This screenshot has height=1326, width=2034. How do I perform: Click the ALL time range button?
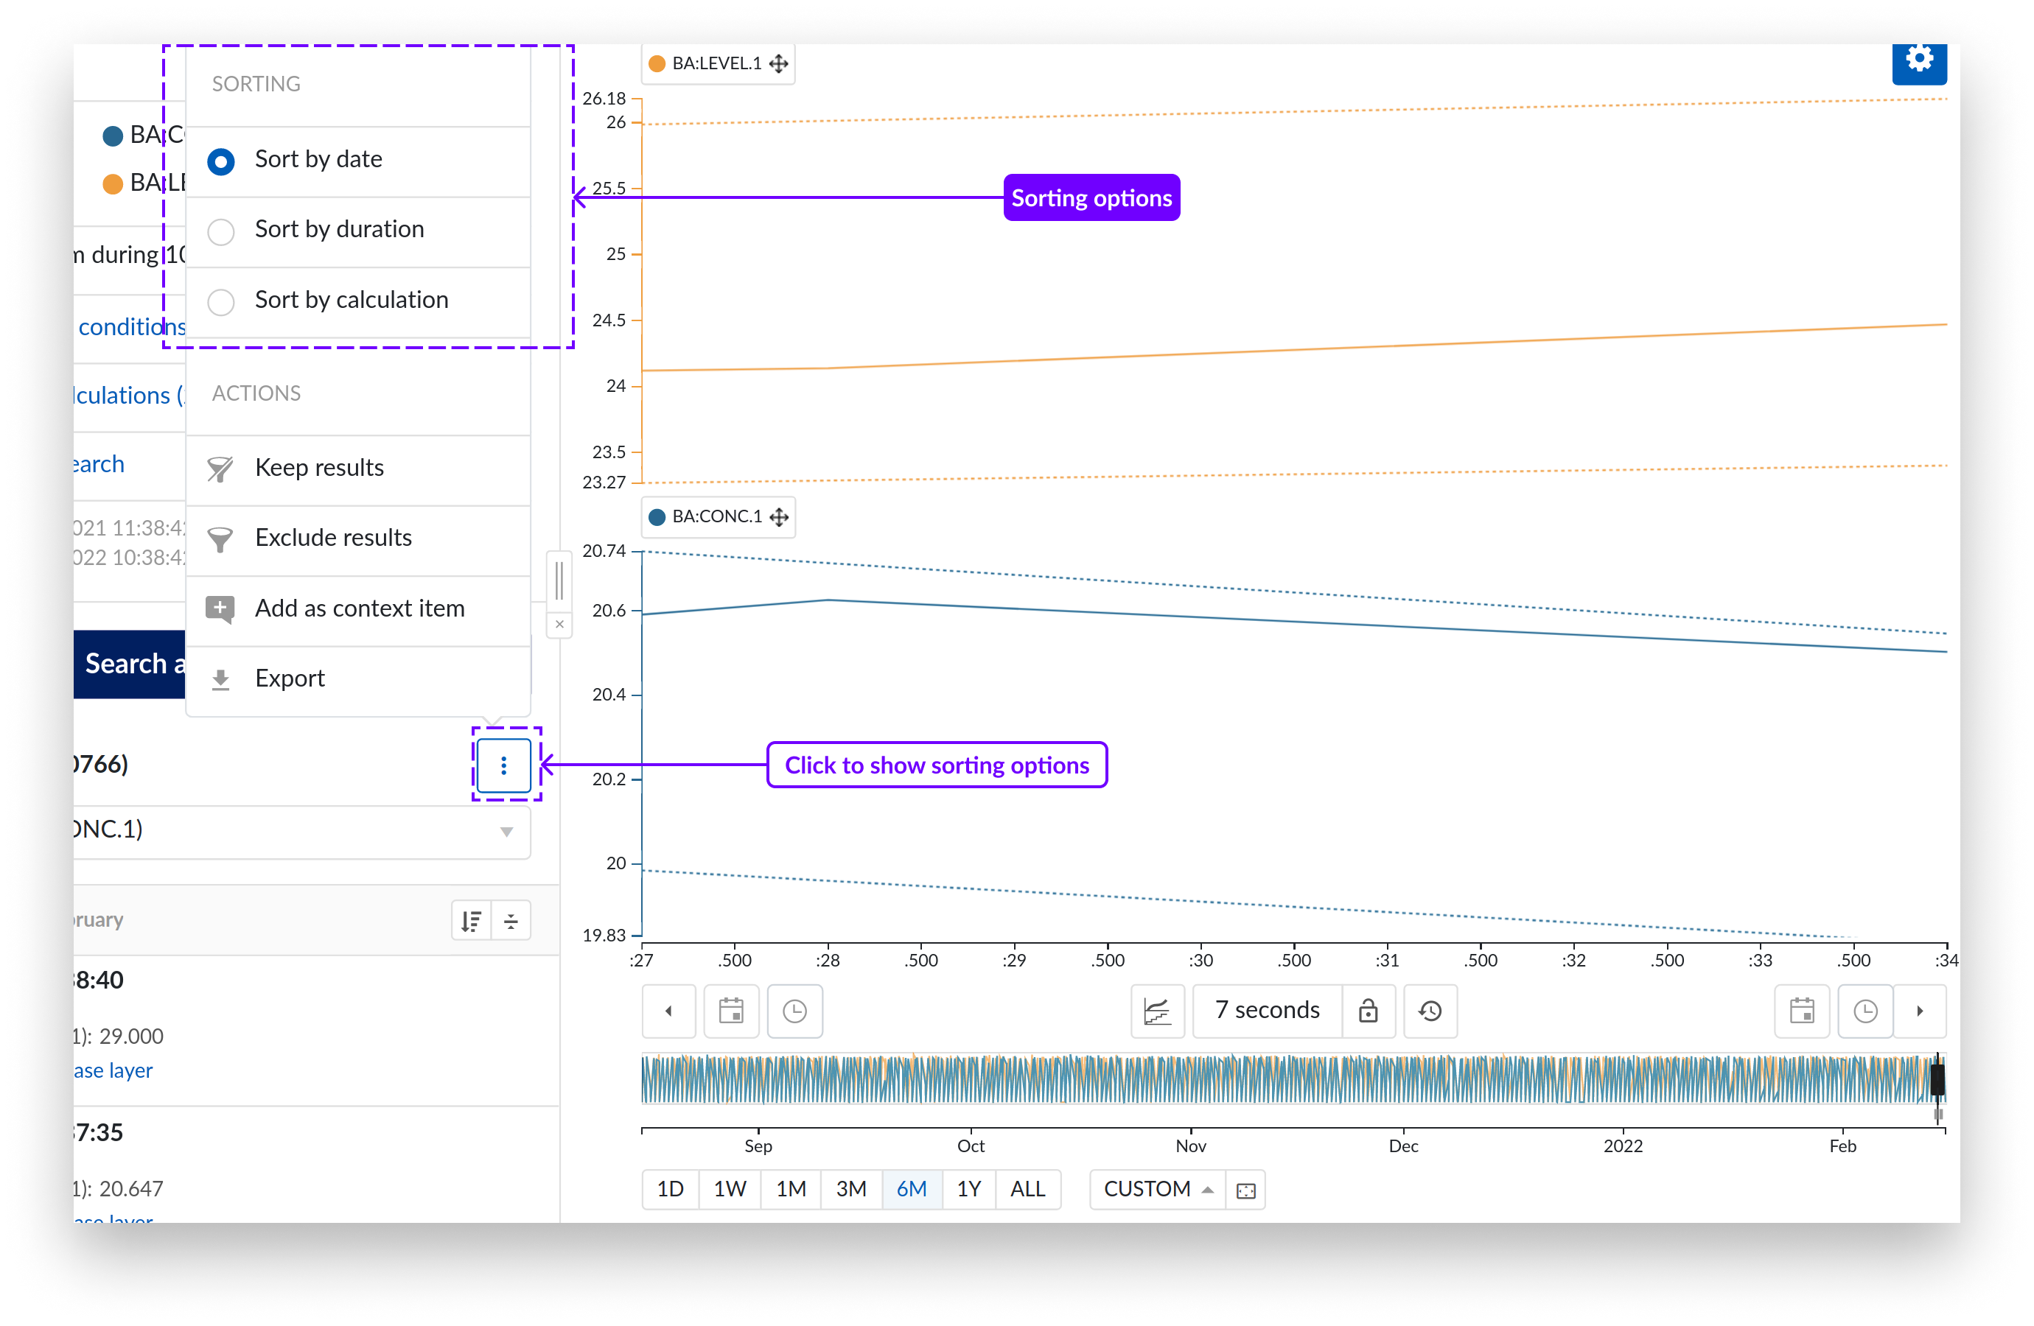(x=1027, y=1188)
